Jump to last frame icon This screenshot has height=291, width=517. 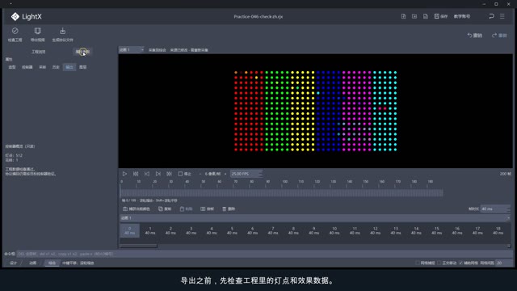(169, 174)
